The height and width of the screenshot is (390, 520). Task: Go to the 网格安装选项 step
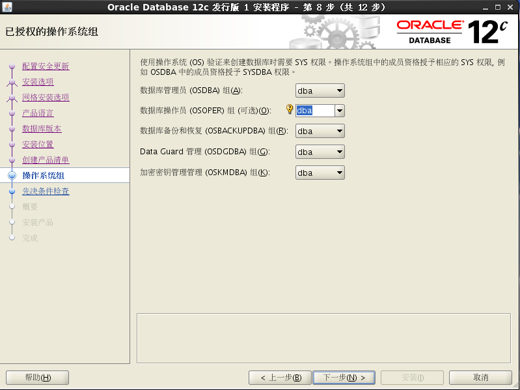point(46,97)
